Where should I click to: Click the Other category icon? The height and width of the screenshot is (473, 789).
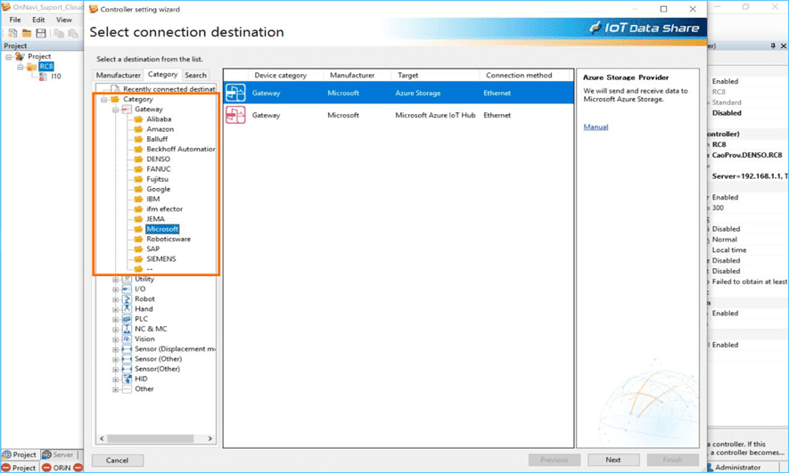[127, 389]
